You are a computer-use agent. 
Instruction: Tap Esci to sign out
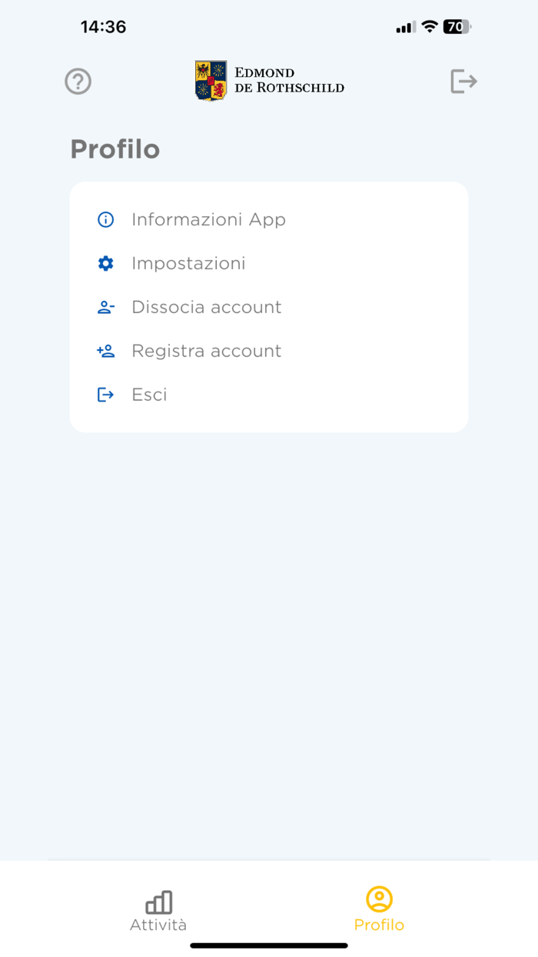[x=149, y=394]
